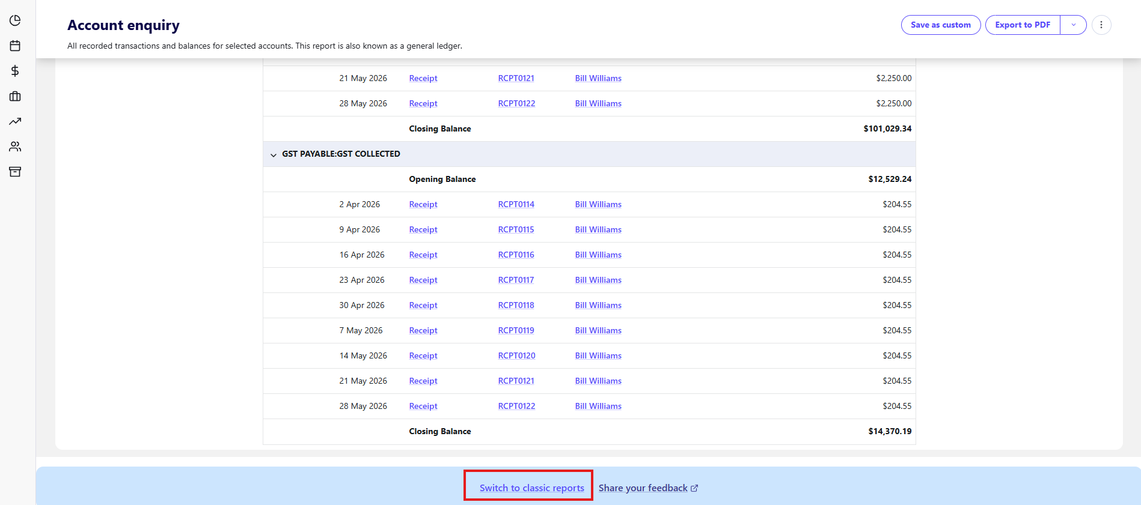The image size is (1141, 505).
Task: Open RCPT0118 reference link
Action: tap(516, 305)
